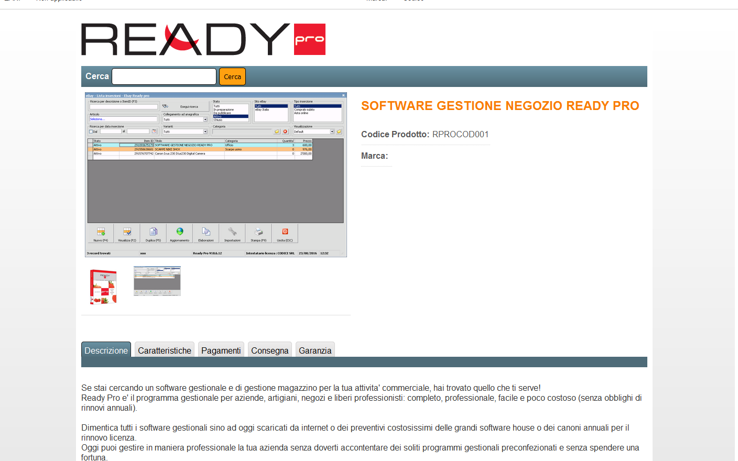Select the red software box thumbnail
This screenshot has width=738, height=461.
103,286
